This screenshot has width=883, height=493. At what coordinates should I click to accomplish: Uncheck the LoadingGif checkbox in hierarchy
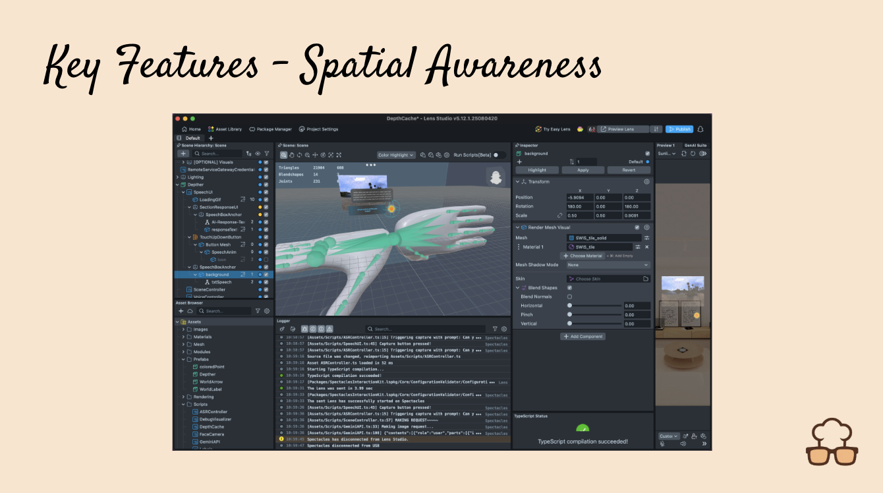point(266,199)
